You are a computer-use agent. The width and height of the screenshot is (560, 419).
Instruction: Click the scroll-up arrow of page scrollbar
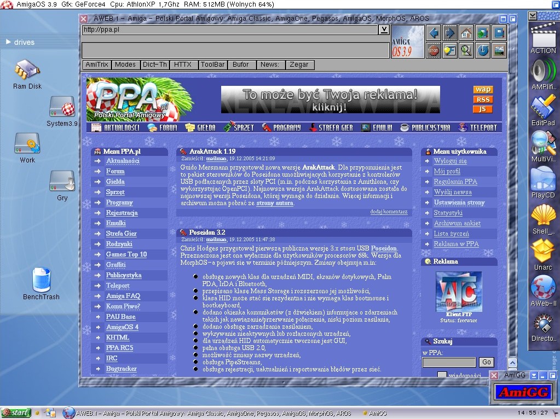[512, 362]
